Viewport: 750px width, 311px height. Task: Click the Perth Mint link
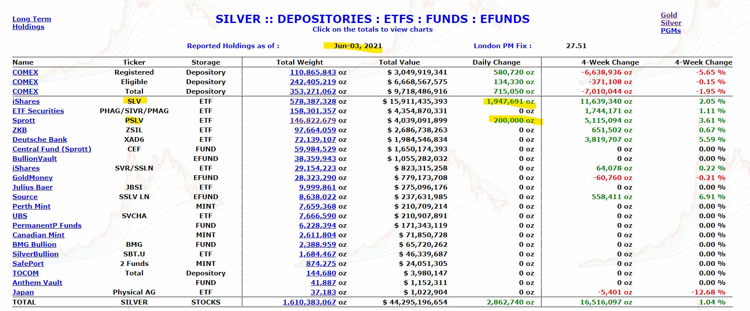point(31,206)
